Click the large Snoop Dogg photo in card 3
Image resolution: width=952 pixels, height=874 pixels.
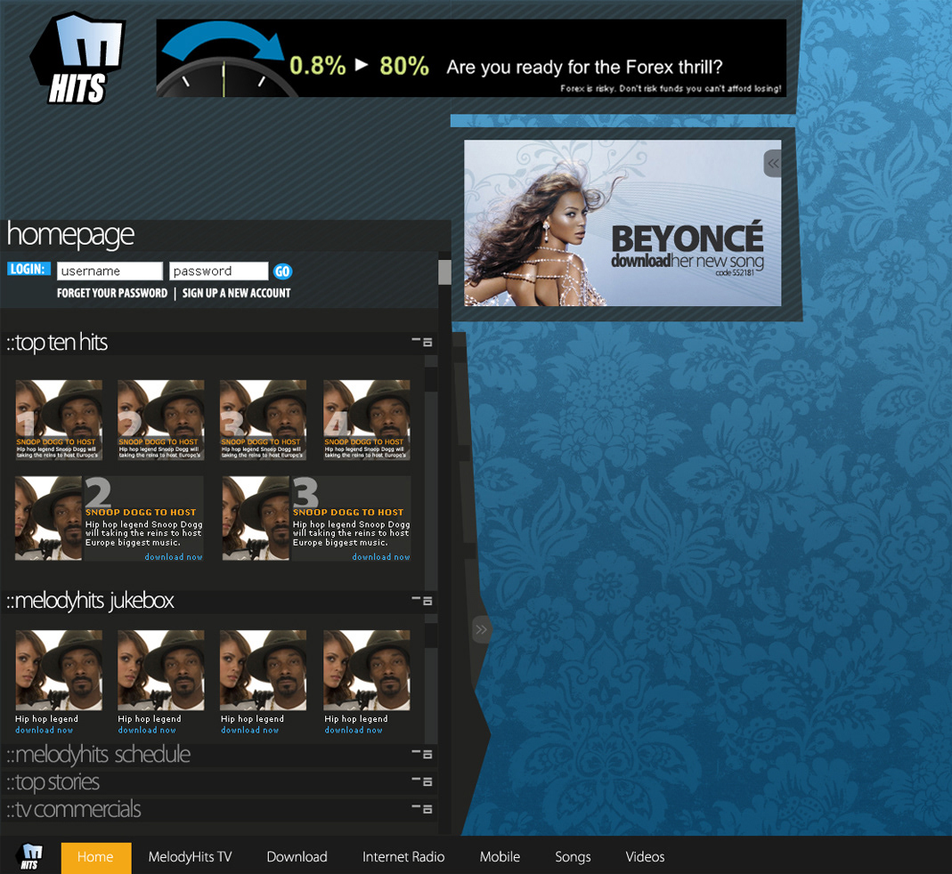click(x=256, y=518)
